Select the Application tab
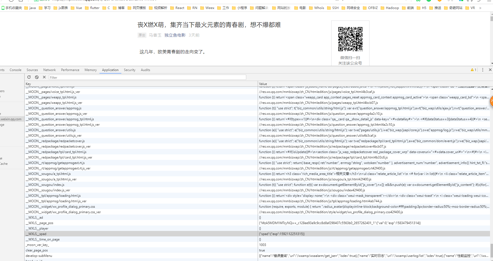Screen dimensions: 493x261 (x=110, y=70)
